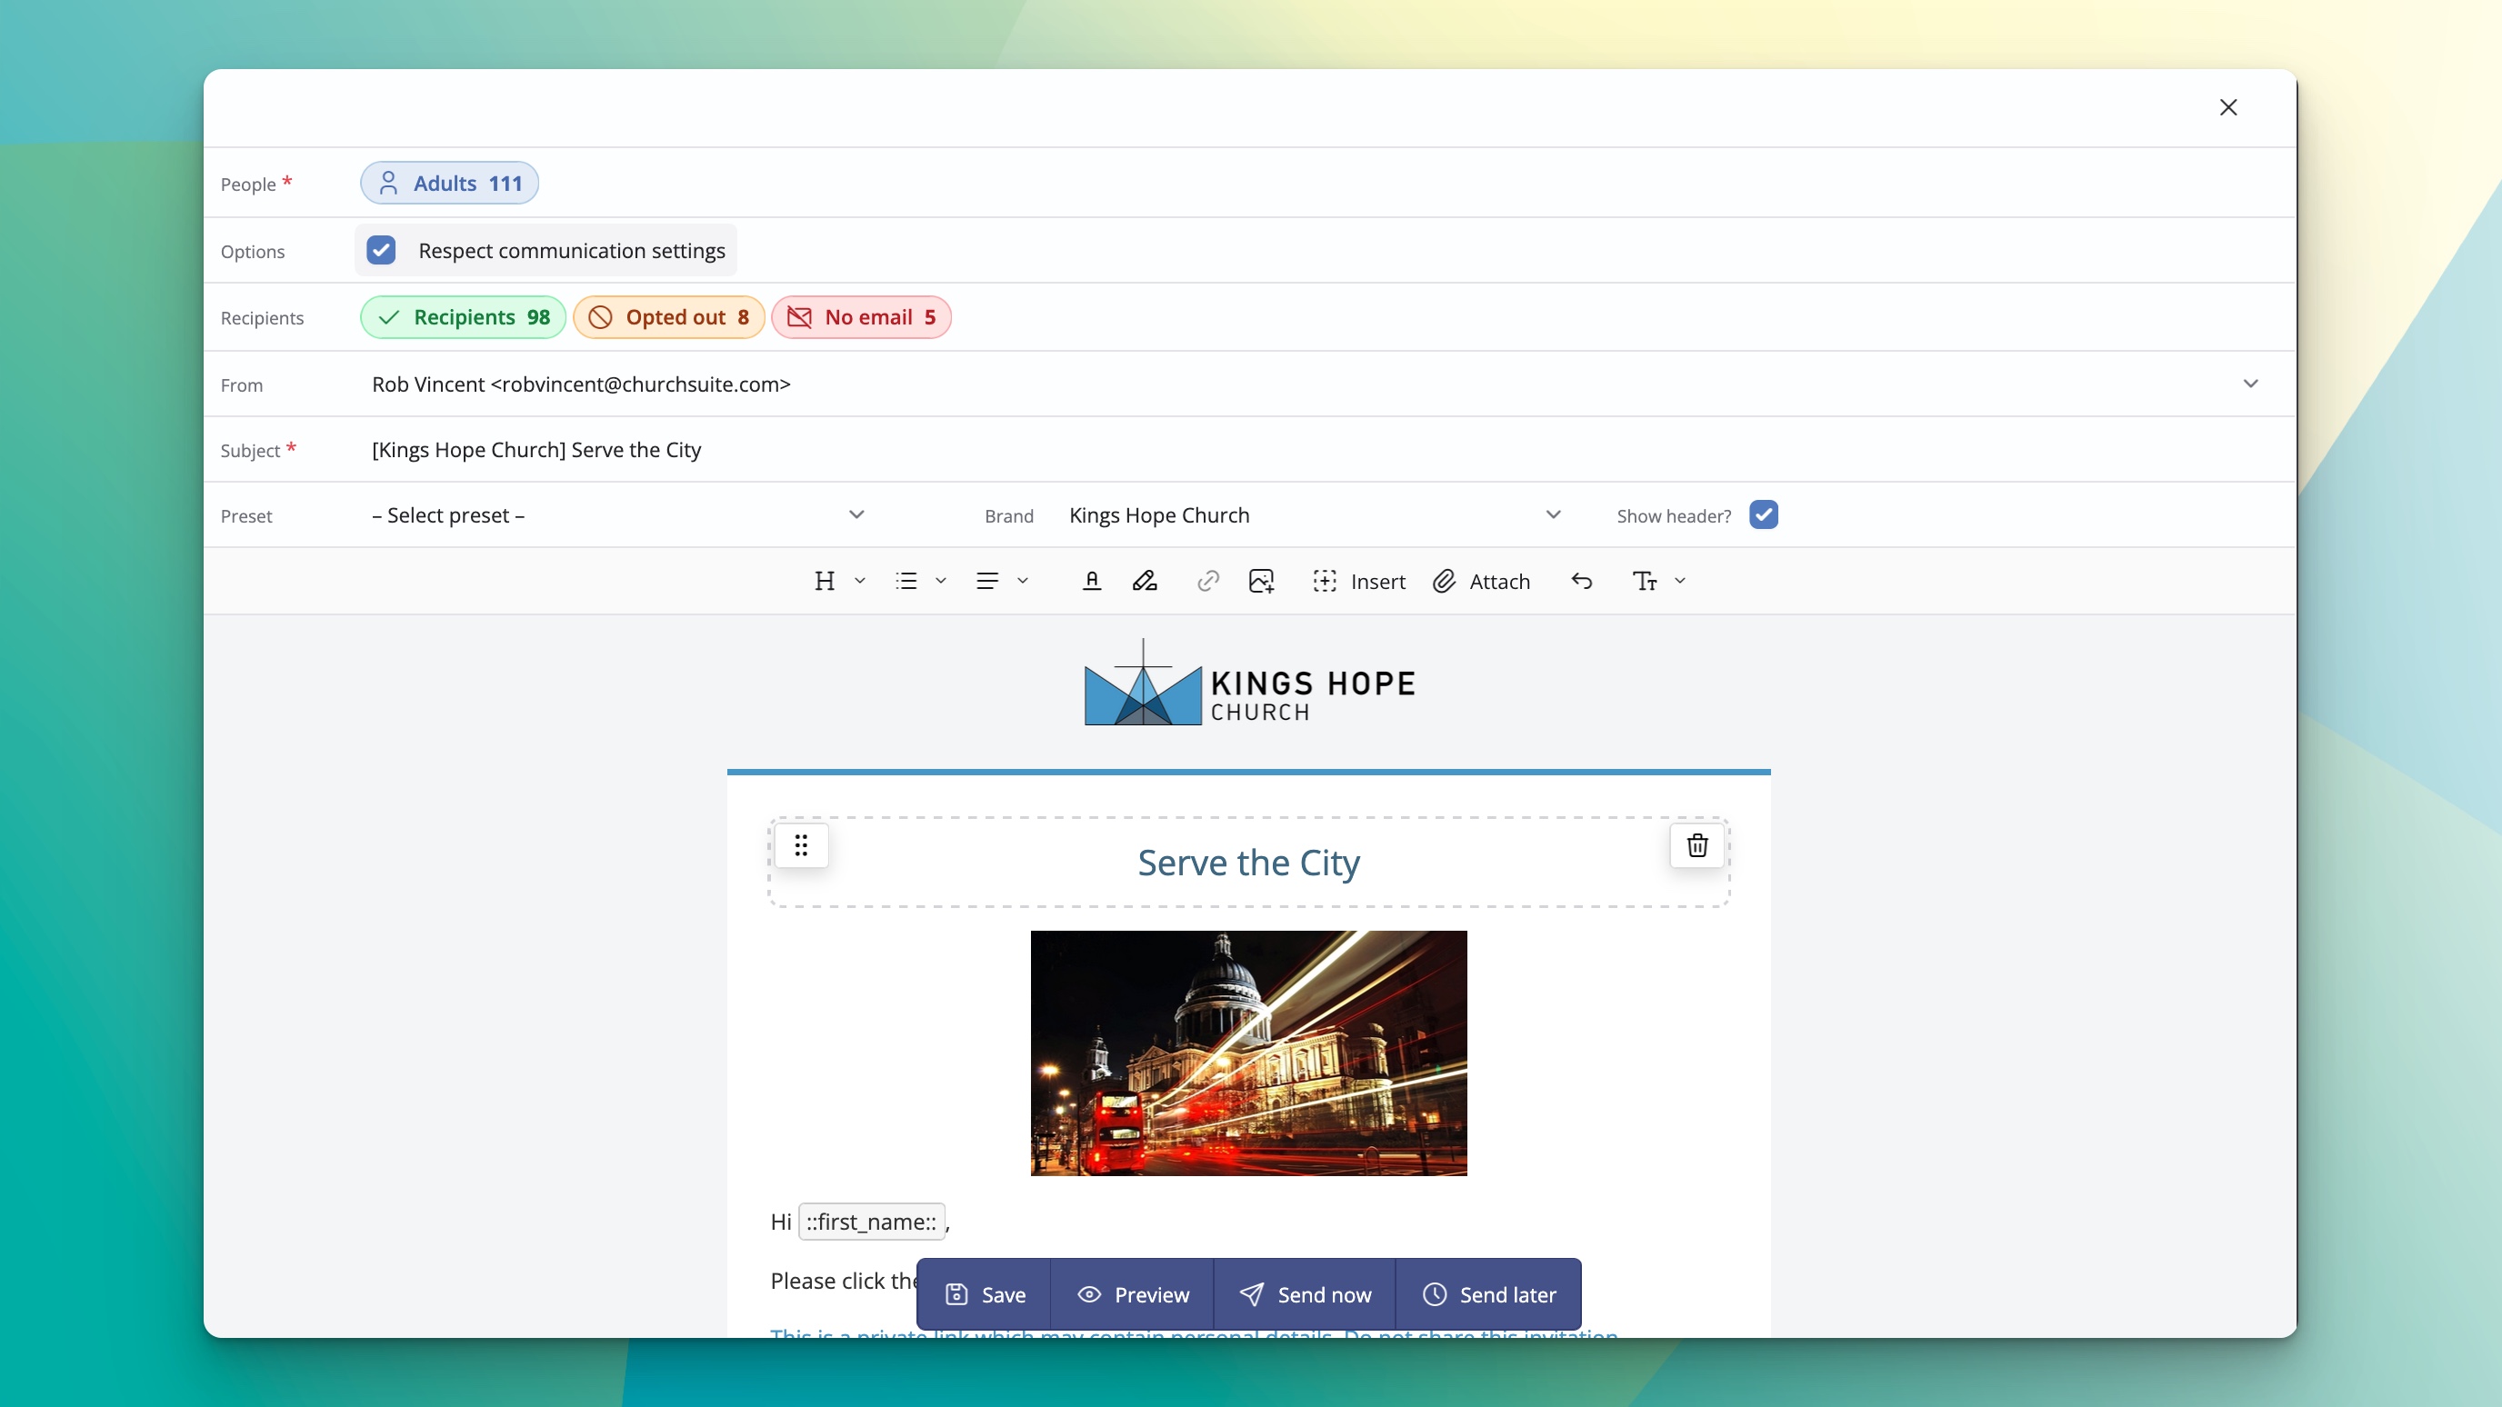2502x1407 pixels.
Task: Expand the Heading dropdown arrow
Action: [x=859, y=581]
